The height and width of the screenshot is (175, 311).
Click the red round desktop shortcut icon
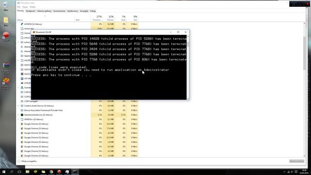point(6,35)
